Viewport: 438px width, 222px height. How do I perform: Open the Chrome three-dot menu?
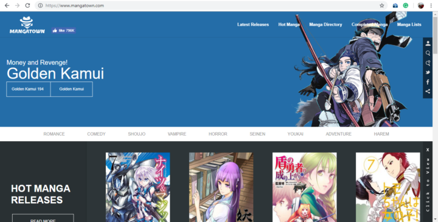click(x=431, y=5)
